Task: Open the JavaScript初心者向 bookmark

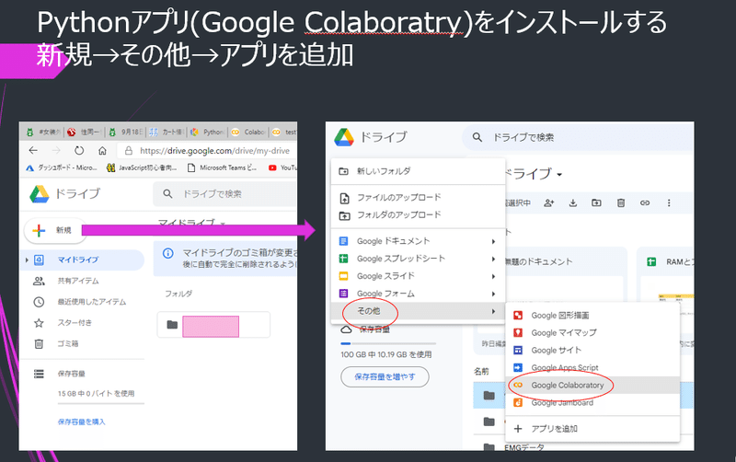Action: [143, 167]
